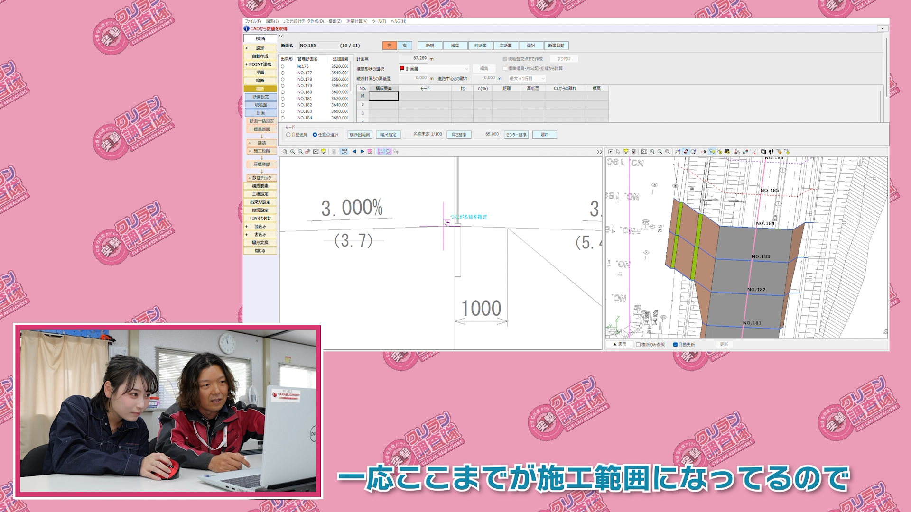The width and height of the screenshot is (911, 512).
Task: Click footprints walk-through icon in 3D toolbar
Action: coord(771,152)
